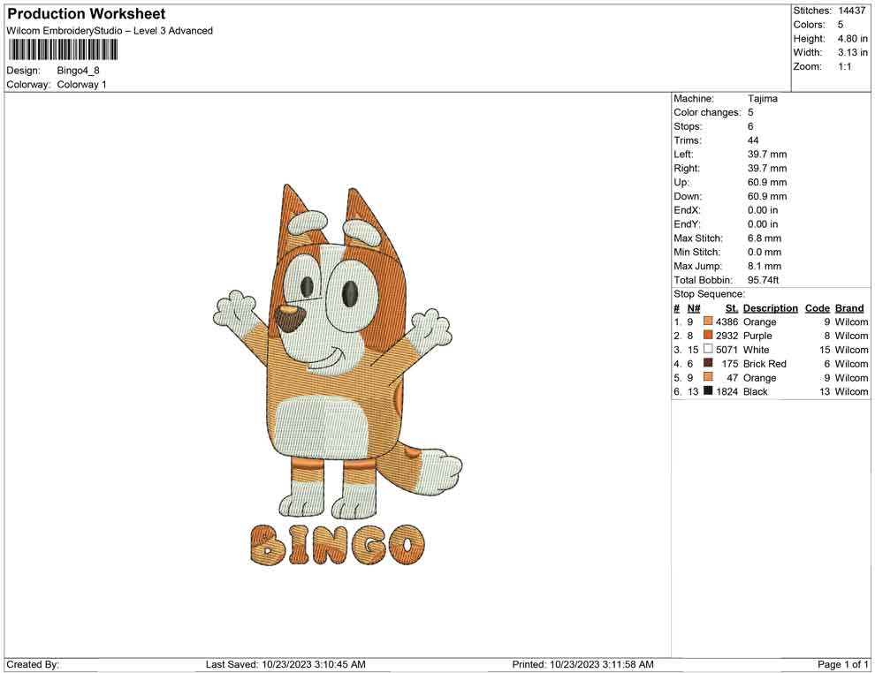Viewport: 875px width, 673px height.
Task: Click the 'St.' column header
Action: [732, 307]
